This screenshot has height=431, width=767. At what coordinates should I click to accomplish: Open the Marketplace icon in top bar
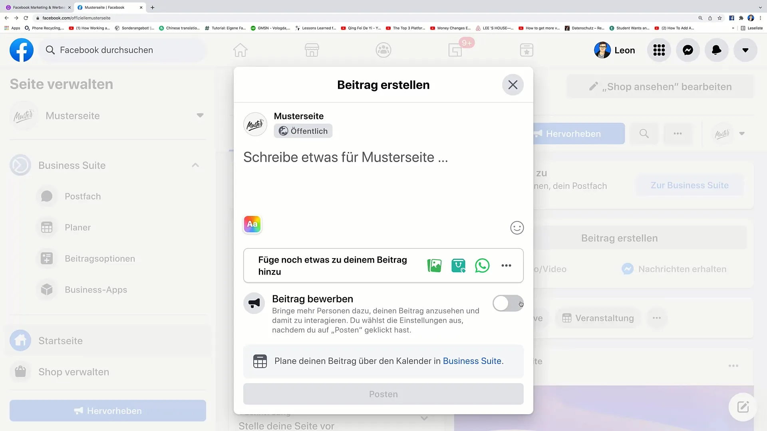(x=312, y=50)
